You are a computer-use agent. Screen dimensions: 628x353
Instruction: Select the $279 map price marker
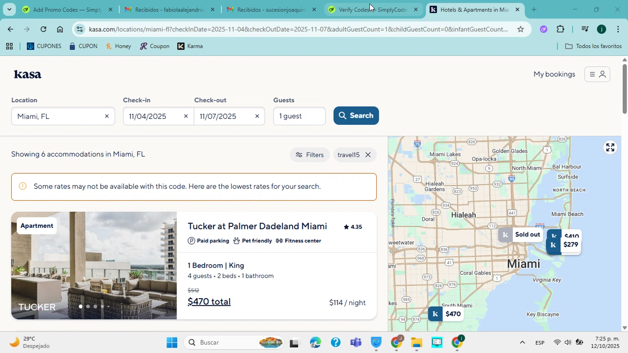tap(564, 245)
